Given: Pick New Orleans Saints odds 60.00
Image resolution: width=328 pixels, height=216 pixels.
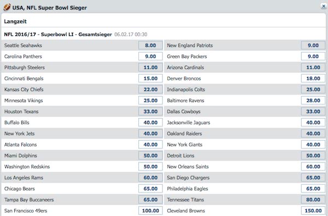Looking at the screenshot, I should (x=313, y=167).
